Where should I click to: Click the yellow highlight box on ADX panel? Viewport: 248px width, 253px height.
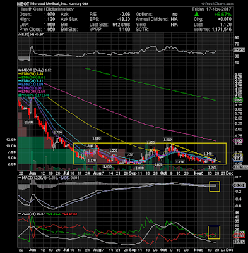pyautogui.click(x=214, y=233)
